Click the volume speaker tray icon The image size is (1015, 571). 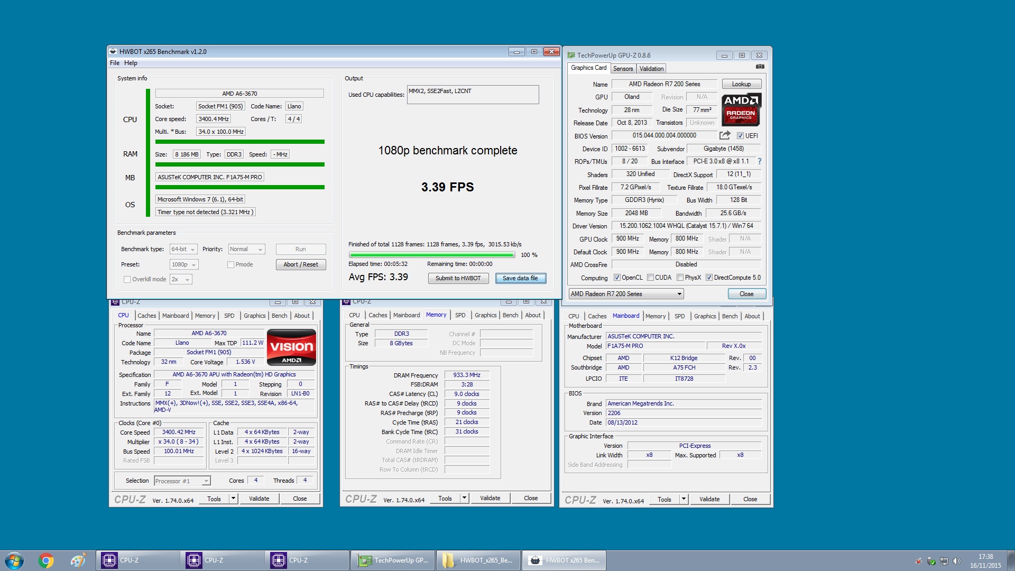point(956,561)
